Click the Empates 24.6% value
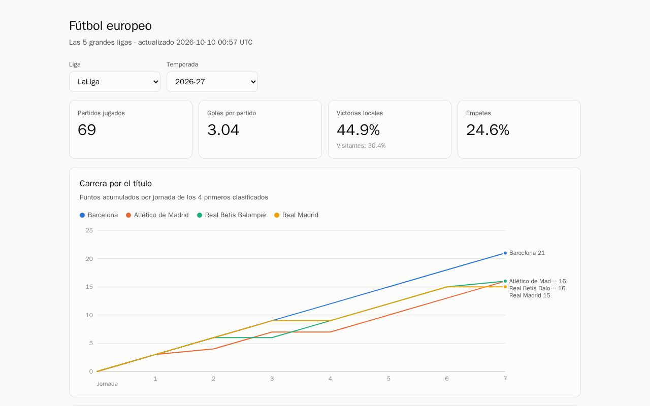 487,130
